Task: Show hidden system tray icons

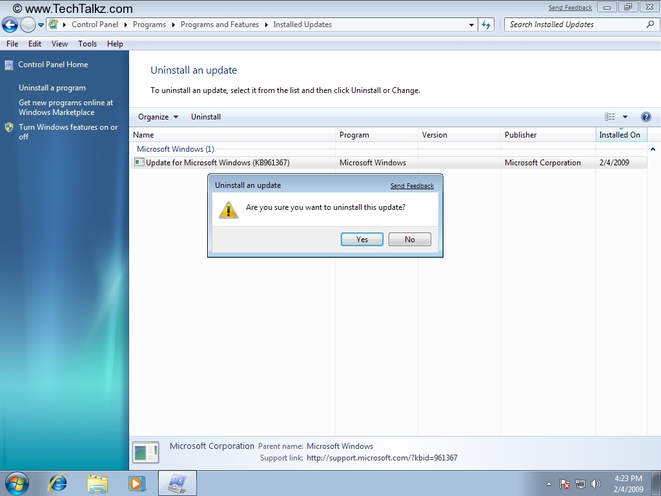Action: pos(549,484)
